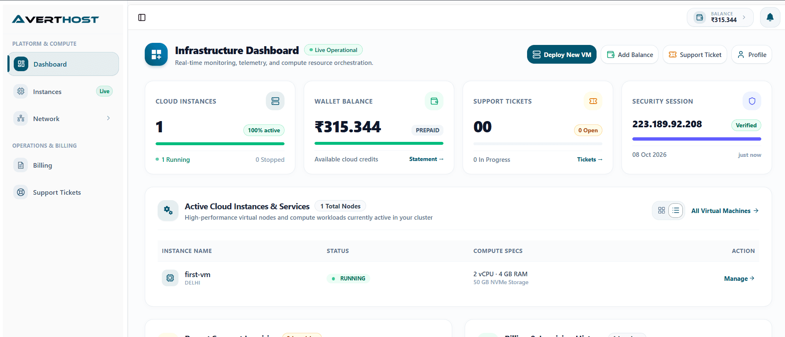Open the wallet Statement link
This screenshot has width=785, height=337.
[426, 159]
